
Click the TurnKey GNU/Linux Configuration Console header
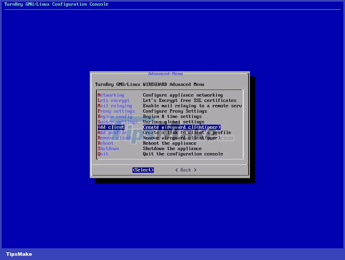56,4
